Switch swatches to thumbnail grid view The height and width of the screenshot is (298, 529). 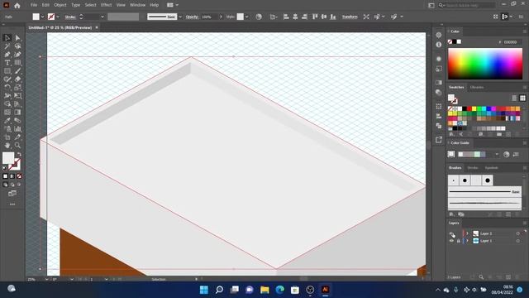pos(522,98)
